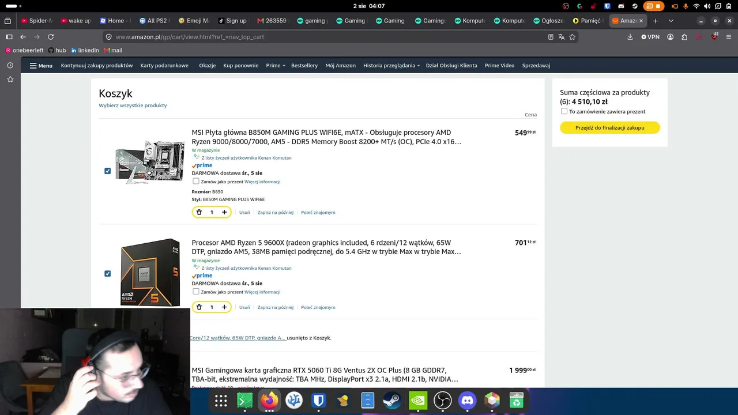Open the NVIDIA app in the dock
Image resolution: width=738 pixels, height=415 pixels.
pyautogui.click(x=417, y=401)
